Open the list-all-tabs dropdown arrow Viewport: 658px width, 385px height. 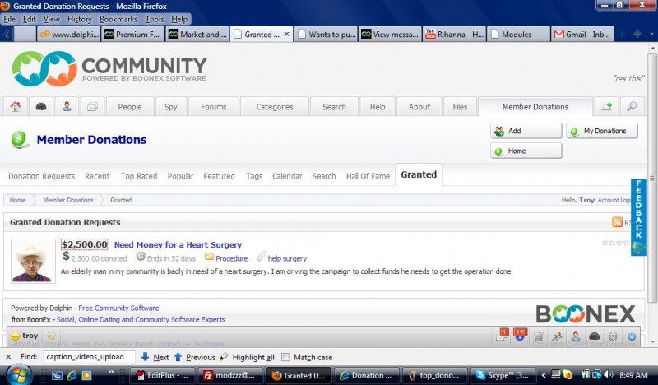pos(651,35)
